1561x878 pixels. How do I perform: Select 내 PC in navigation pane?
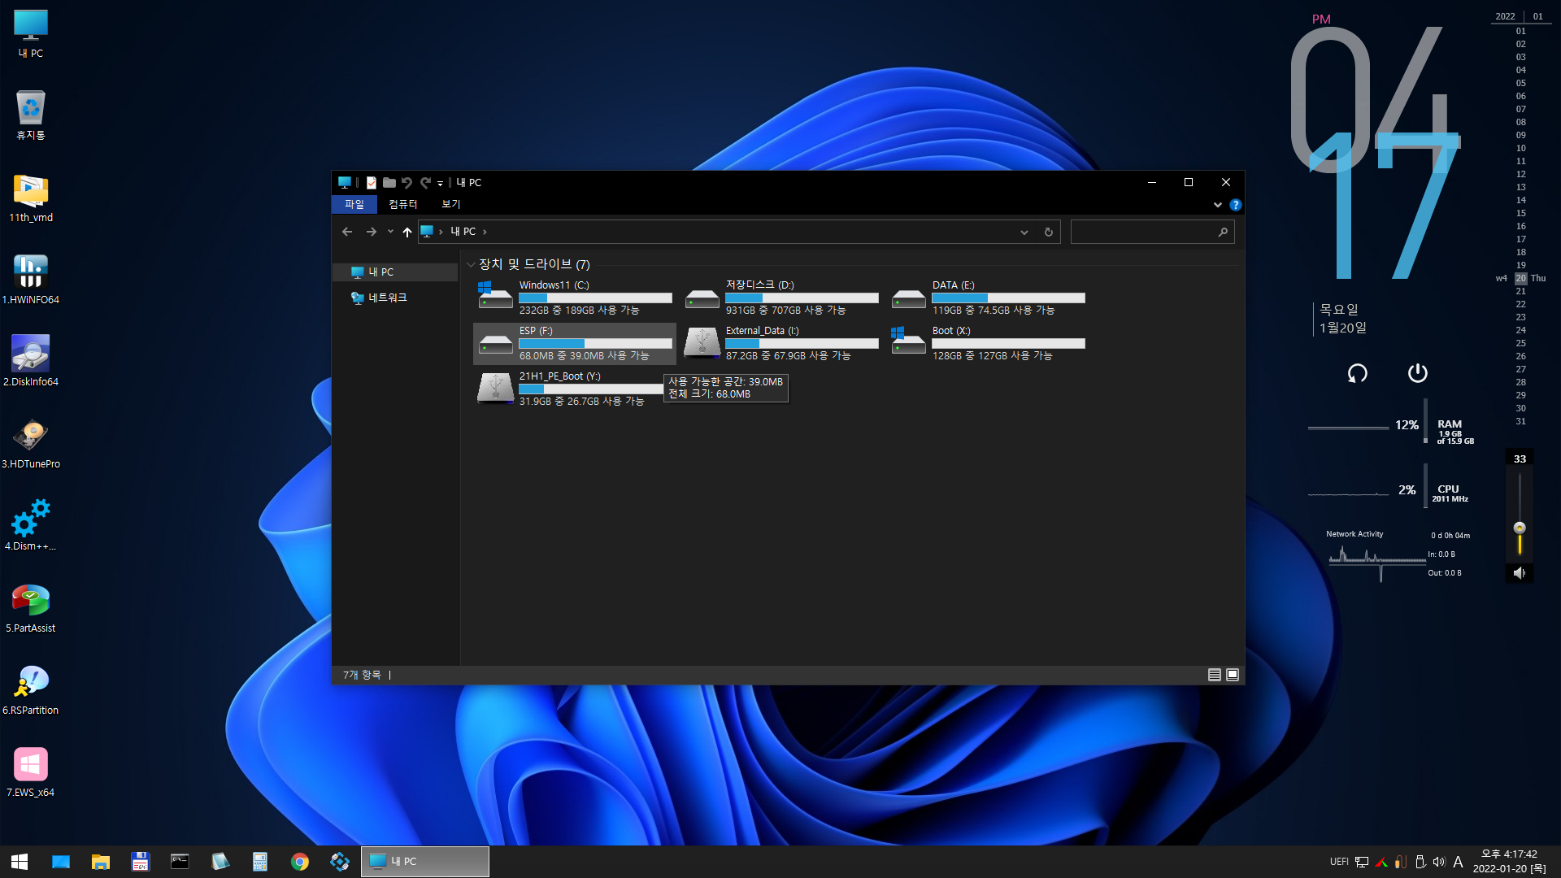pyautogui.click(x=396, y=272)
